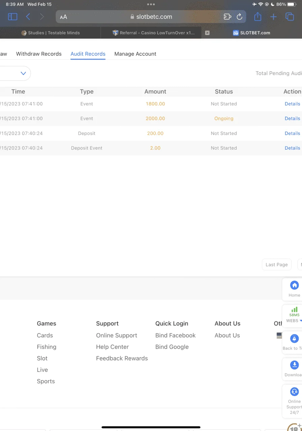The image size is (302, 431).
Task: Tap the three-dot multitasking control
Action: click(151, 4)
